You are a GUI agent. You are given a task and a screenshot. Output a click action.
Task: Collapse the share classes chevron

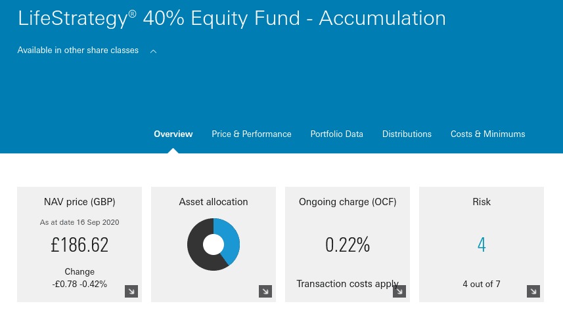(153, 51)
